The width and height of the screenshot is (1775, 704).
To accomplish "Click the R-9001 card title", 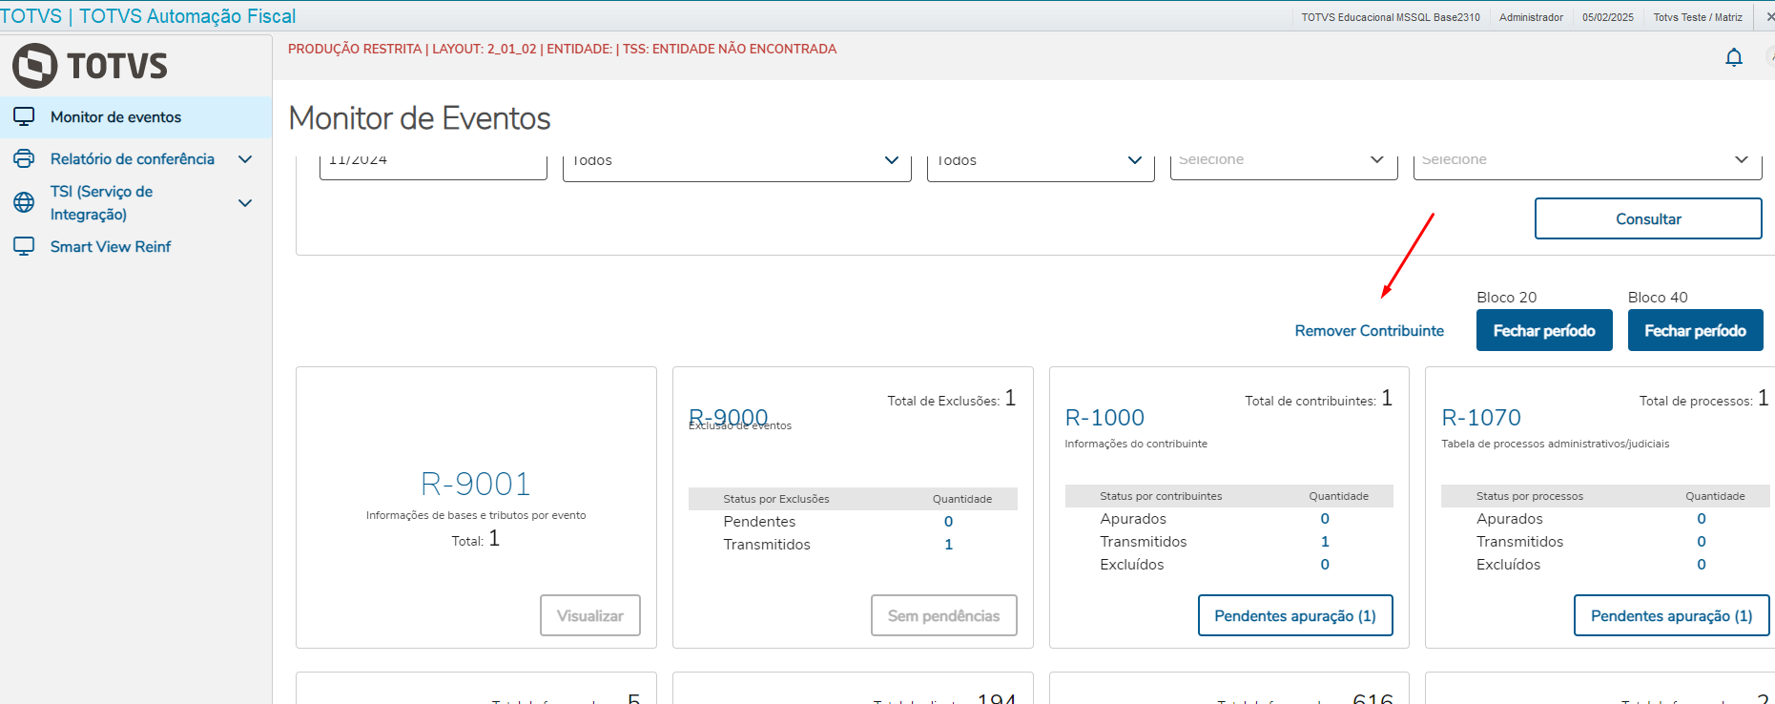I will 476,484.
